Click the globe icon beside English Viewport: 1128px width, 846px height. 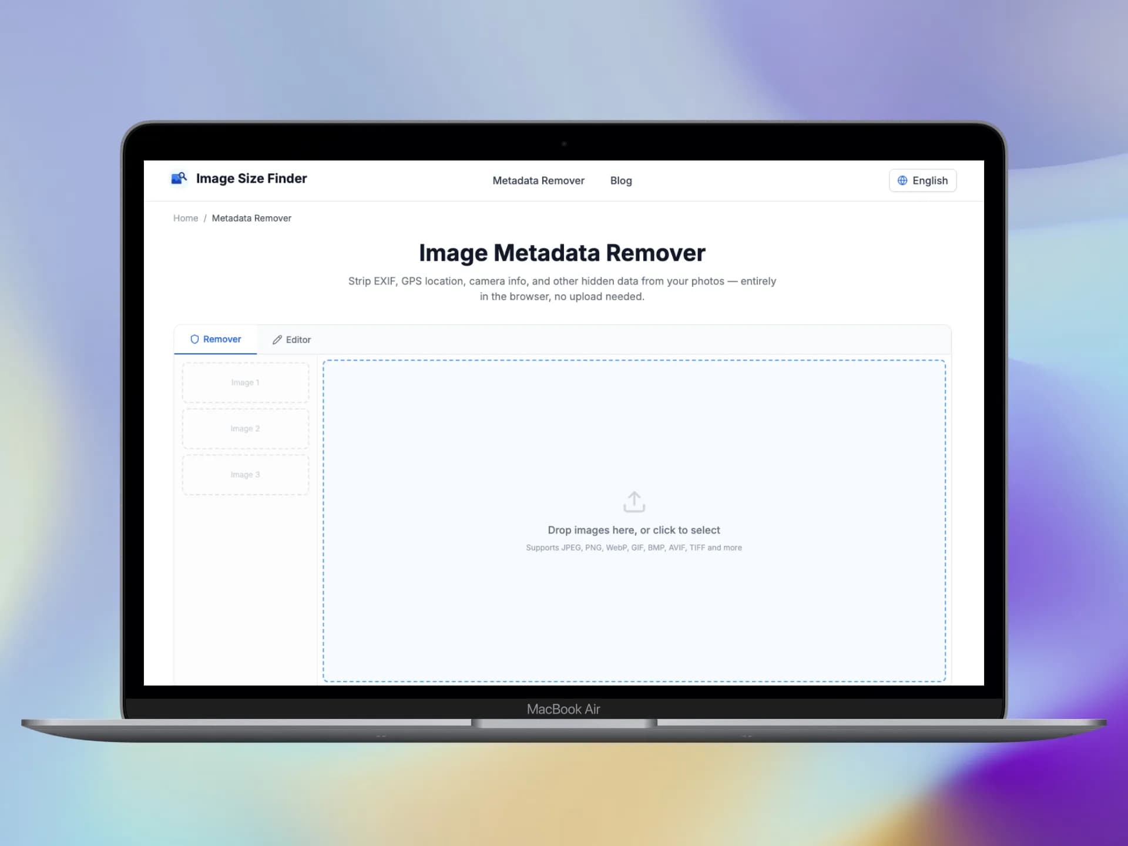click(902, 180)
